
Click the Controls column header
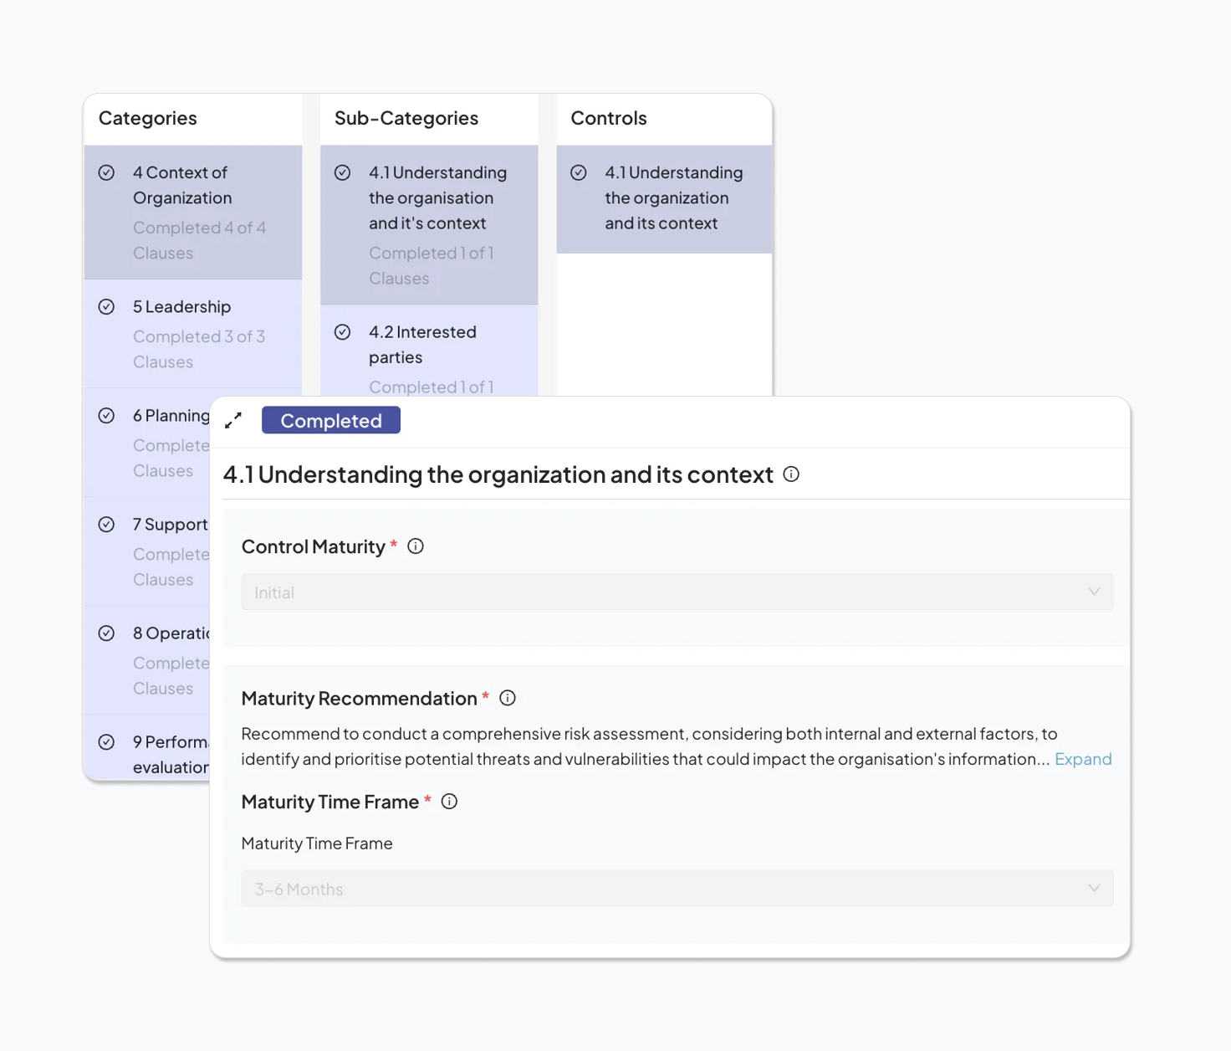pos(609,118)
